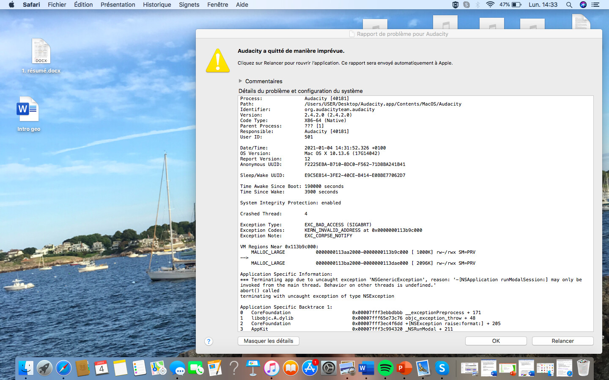Image resolution: width=609 pixels, height=380 pixels.
Task: Open the yellow Notes app in Dock
Action: [x=120, y=368]
